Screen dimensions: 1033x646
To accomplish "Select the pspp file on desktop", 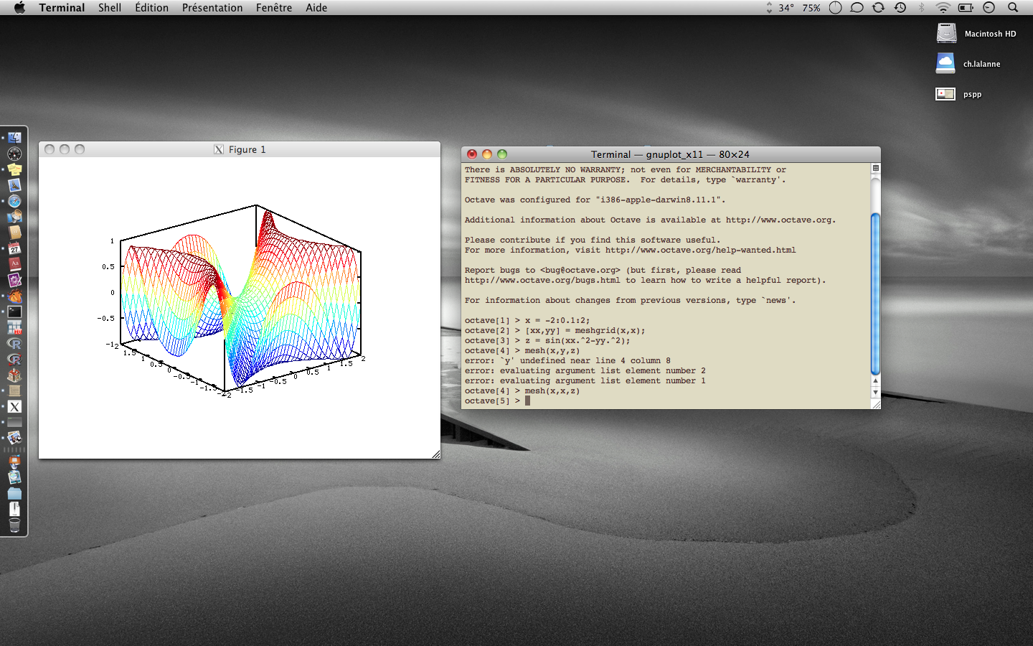I will (945, 94).
